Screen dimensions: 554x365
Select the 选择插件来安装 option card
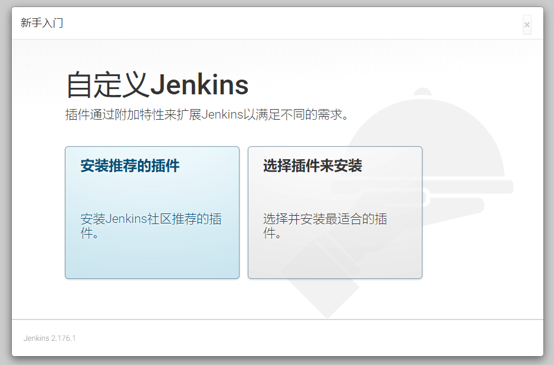tap(335, 212)
